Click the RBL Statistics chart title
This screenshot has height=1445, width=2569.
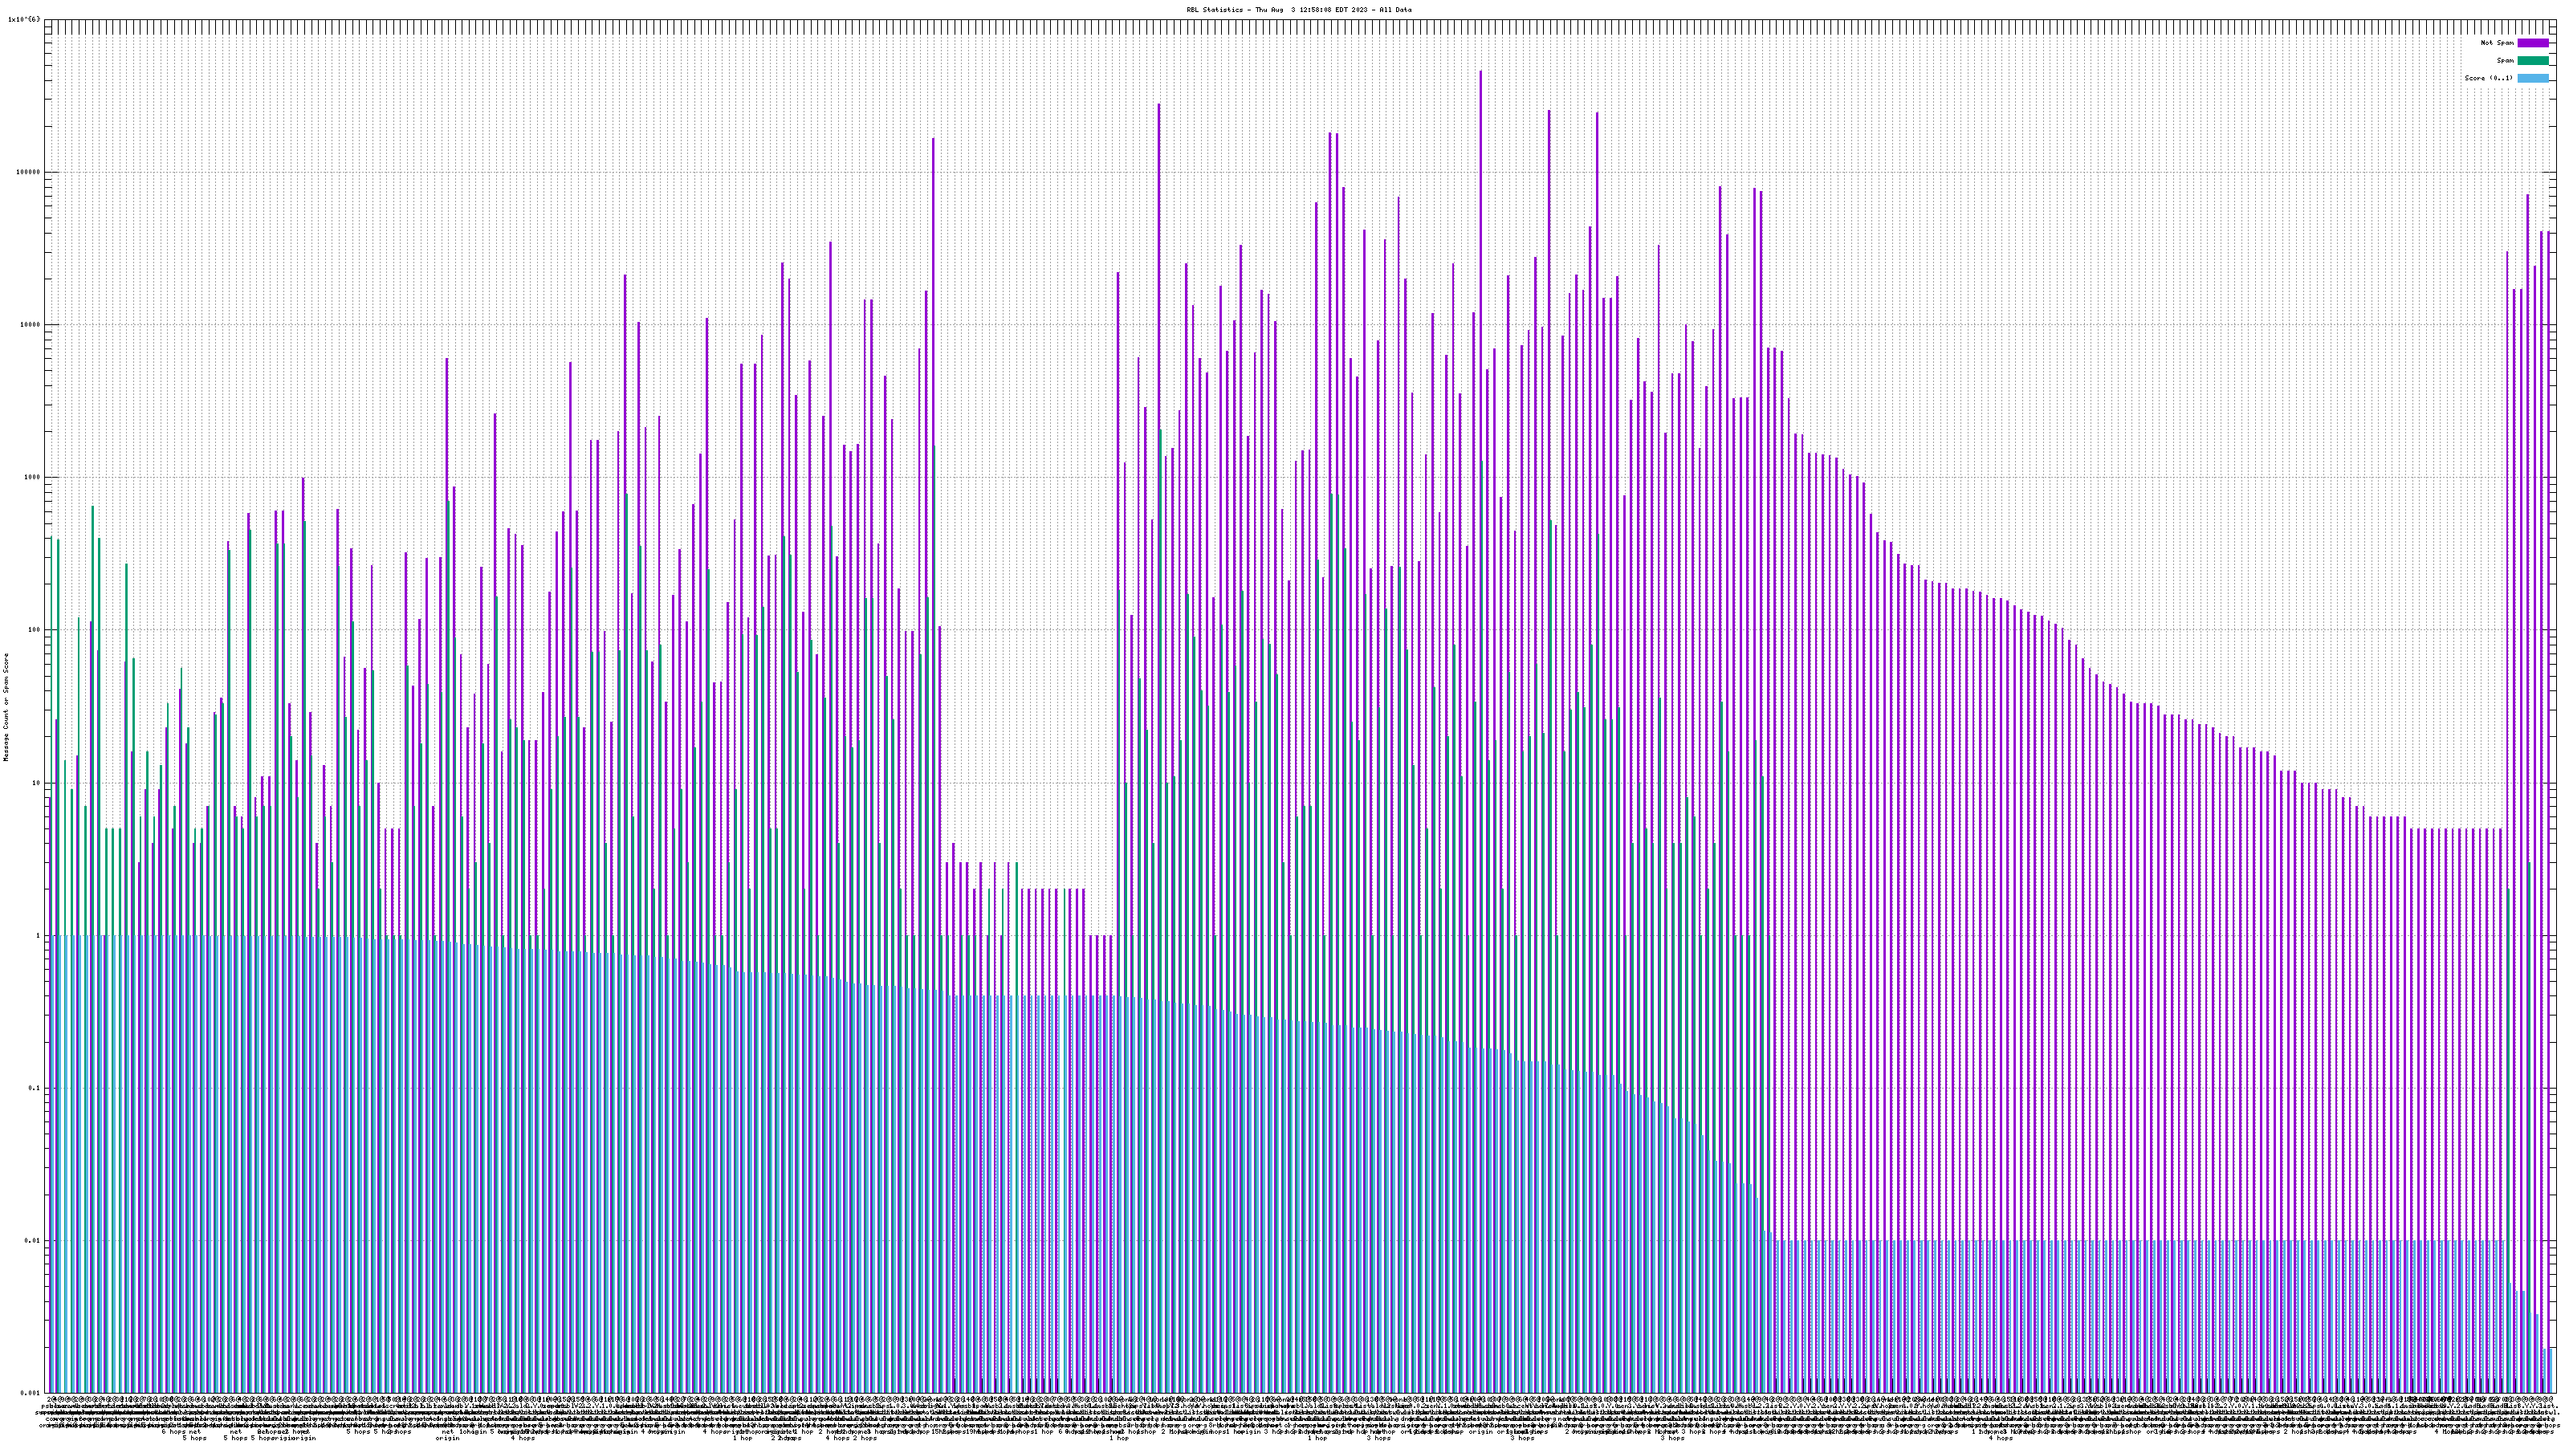(1298, 10)
